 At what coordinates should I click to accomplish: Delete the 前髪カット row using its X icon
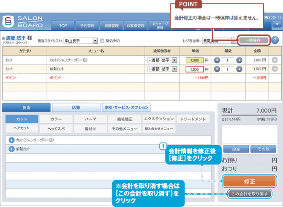[275, 69]
